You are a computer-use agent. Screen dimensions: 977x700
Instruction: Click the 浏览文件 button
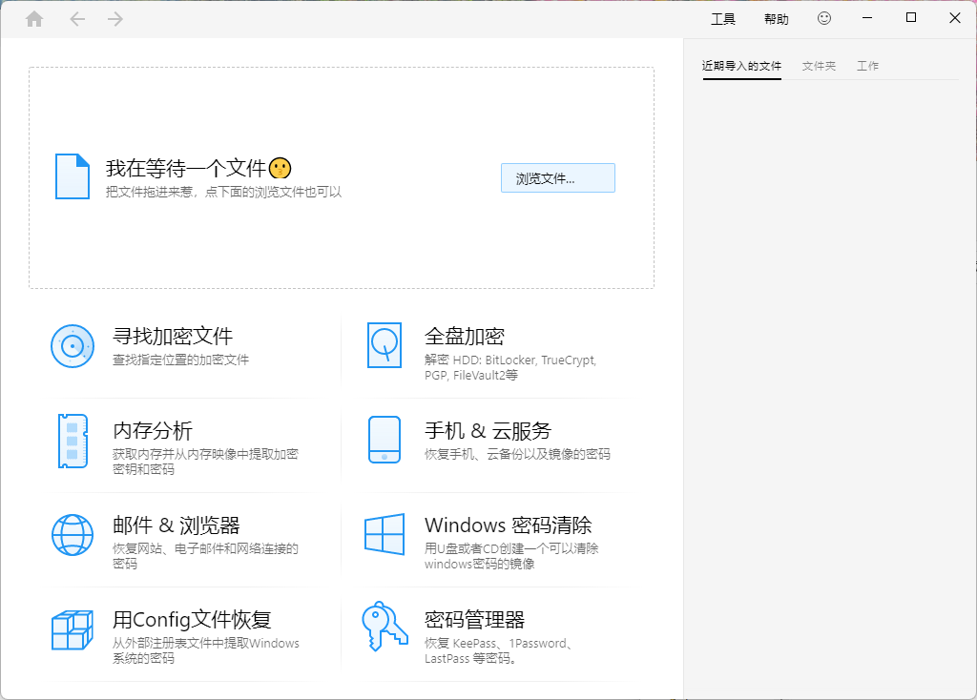557,177
